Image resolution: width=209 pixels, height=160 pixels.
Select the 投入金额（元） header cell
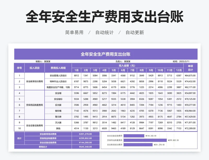127,66
